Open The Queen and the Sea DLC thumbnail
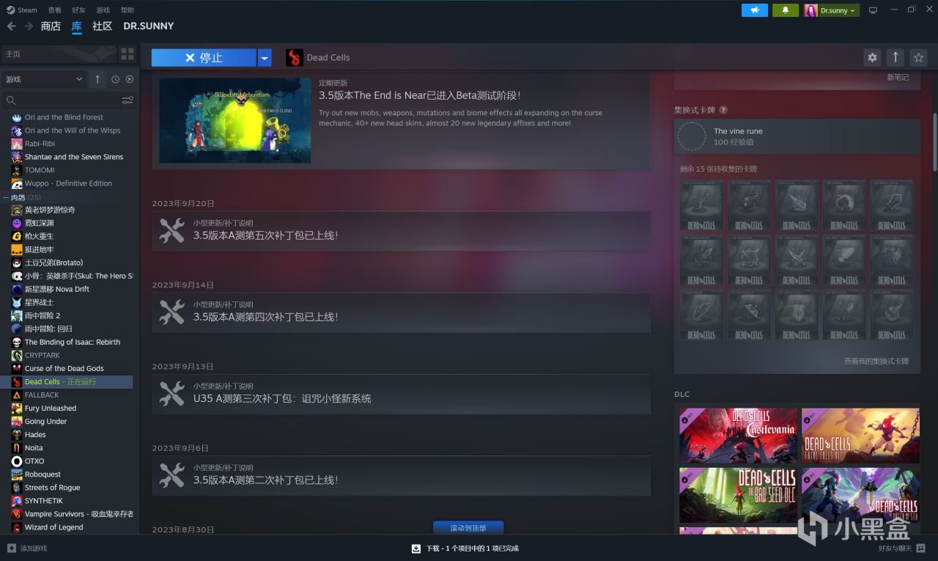 [860, 495]
